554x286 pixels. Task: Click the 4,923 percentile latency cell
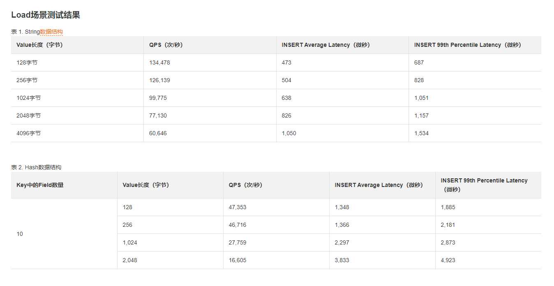pos(448,260)
